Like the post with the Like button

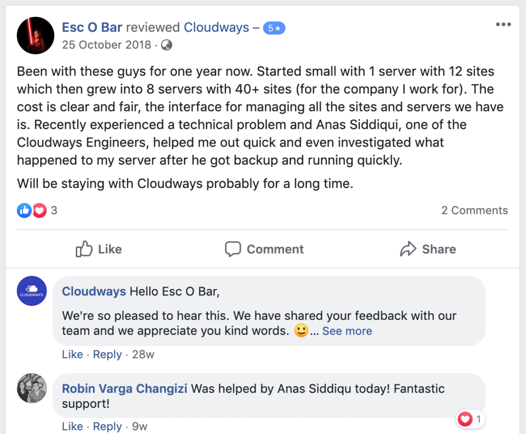point(99,249)
